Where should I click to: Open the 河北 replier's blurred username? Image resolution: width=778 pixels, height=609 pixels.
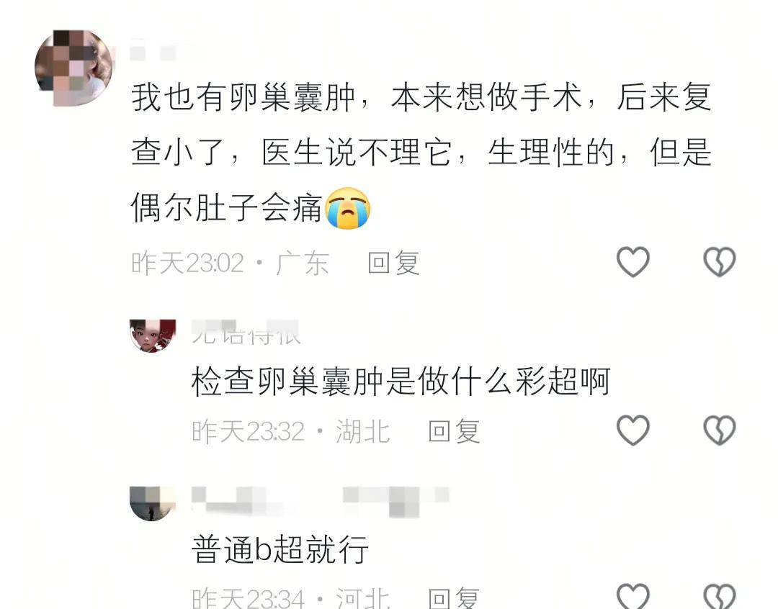[x=321, y=502]
